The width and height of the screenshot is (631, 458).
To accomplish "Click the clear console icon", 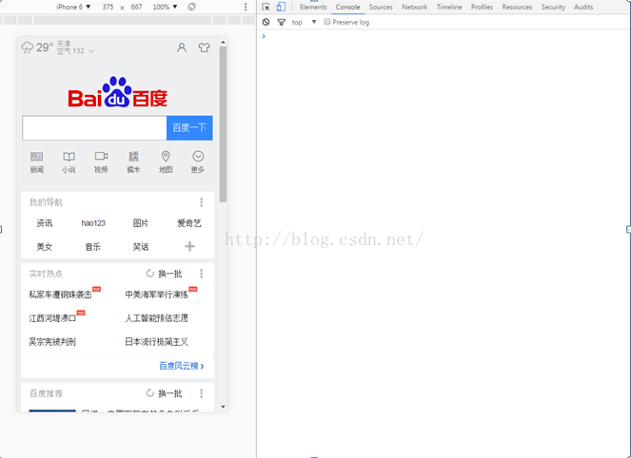I will [x=266, y=22].
